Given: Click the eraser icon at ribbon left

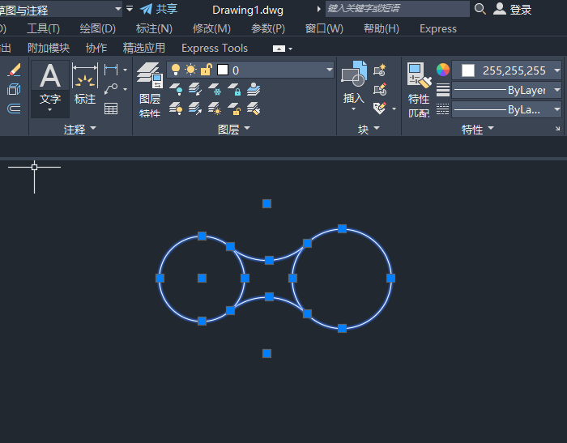Looking at the screenshot, I should pyautogui.click(x=14, y=70).
